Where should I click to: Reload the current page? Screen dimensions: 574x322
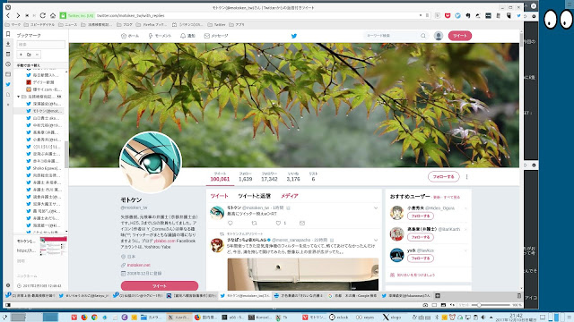point(43,16)
